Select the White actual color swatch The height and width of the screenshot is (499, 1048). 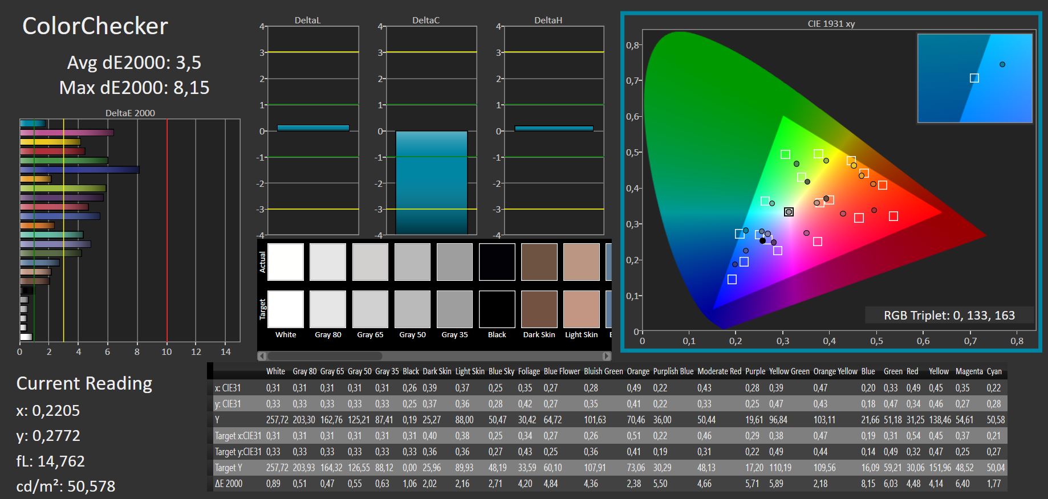tap(285, 262)
